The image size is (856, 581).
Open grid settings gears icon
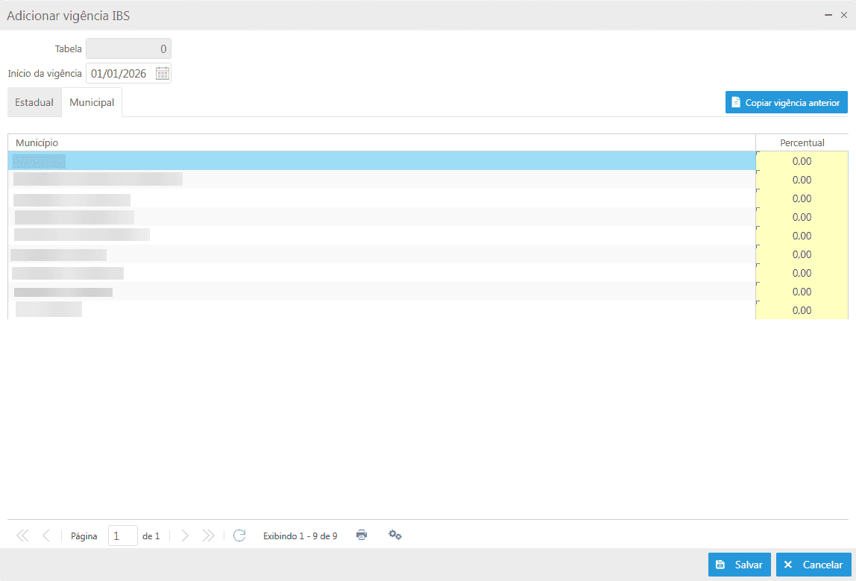pos(395,536)
